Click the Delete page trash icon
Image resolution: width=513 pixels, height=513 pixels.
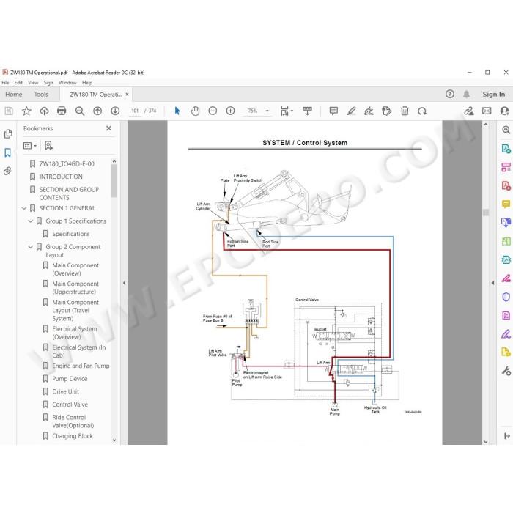[x=405, y=111]
